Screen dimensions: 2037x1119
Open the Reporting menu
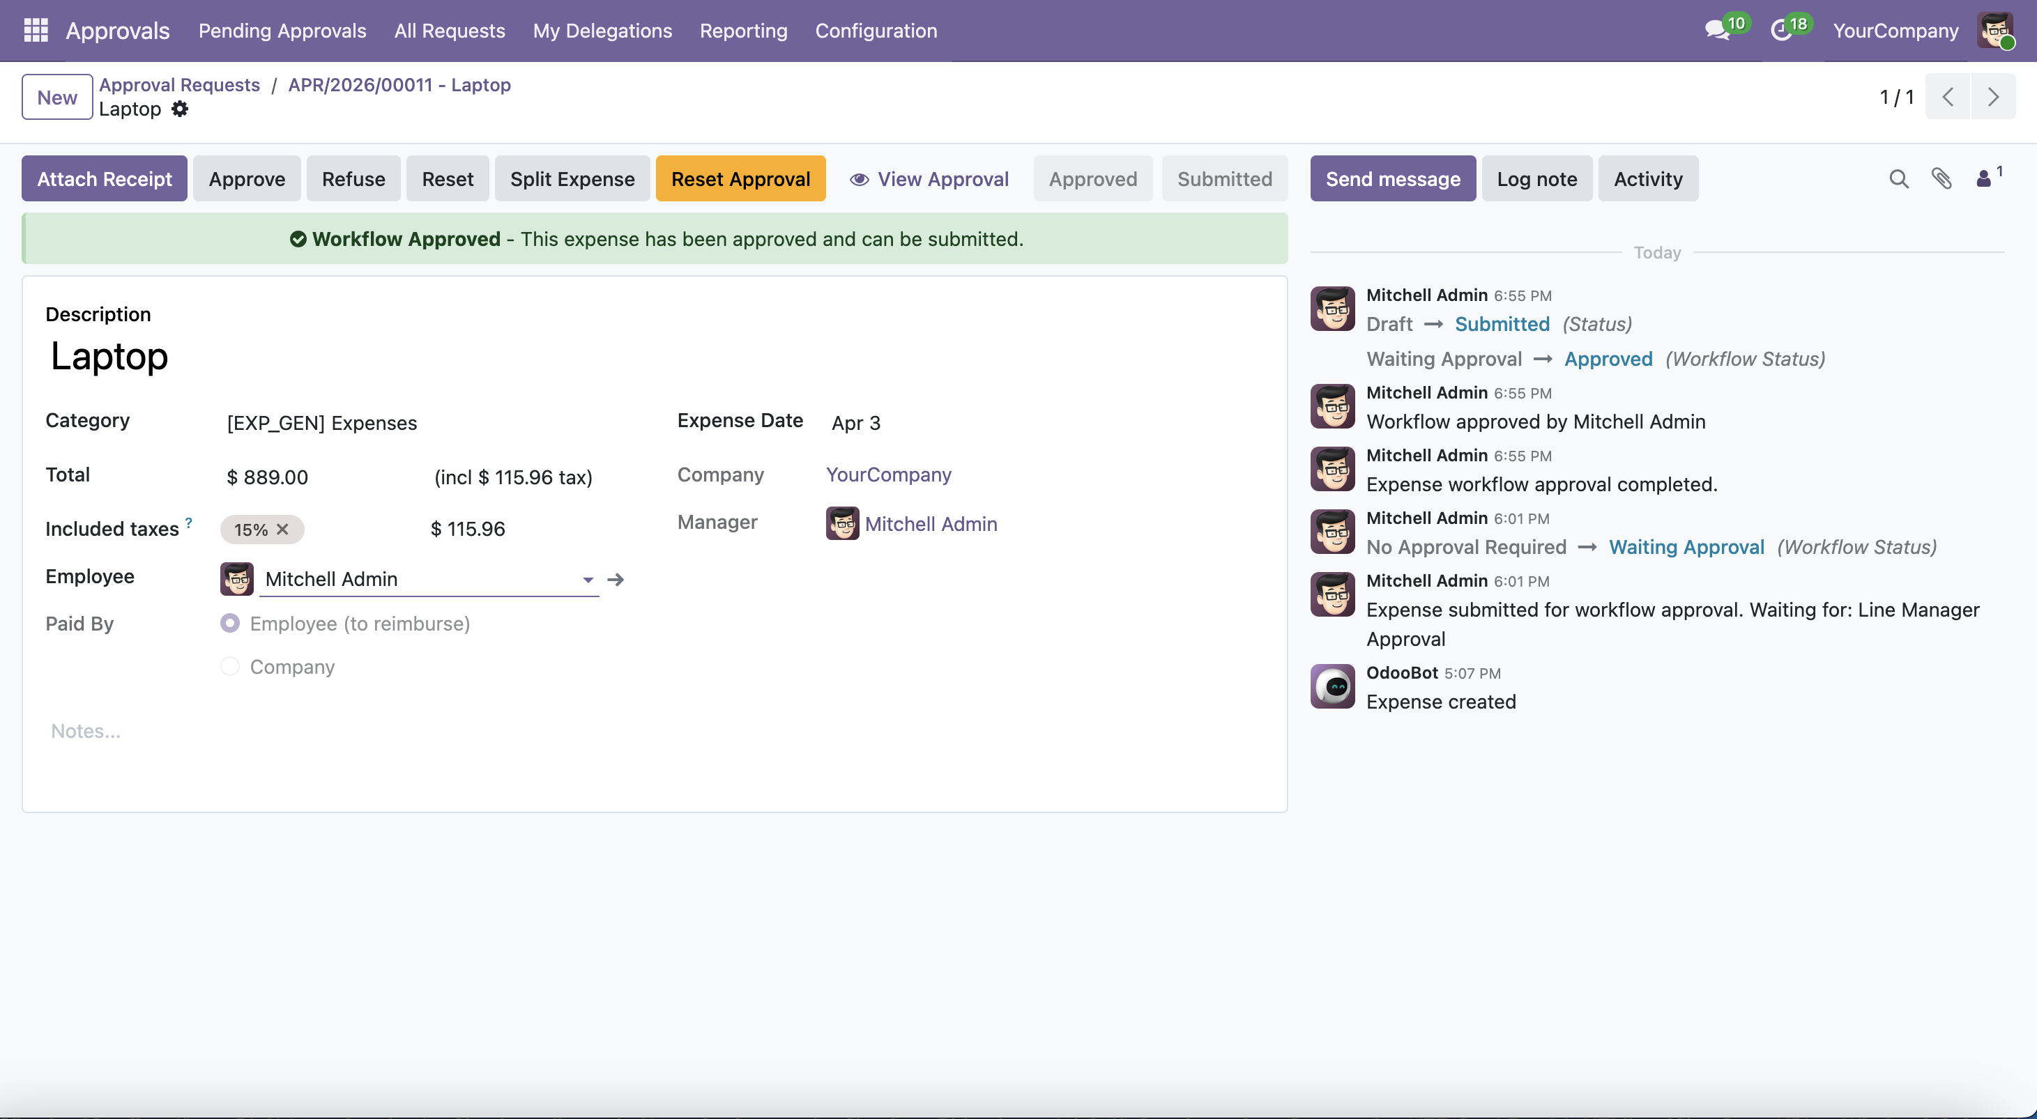[x=742, y=30]
